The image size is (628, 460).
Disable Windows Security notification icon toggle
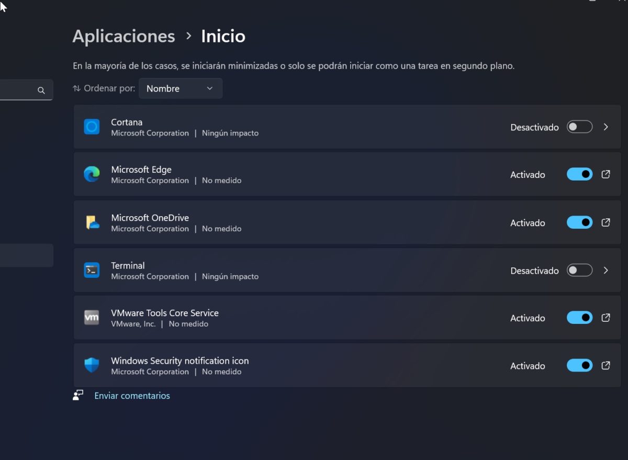tap(580, 365)
